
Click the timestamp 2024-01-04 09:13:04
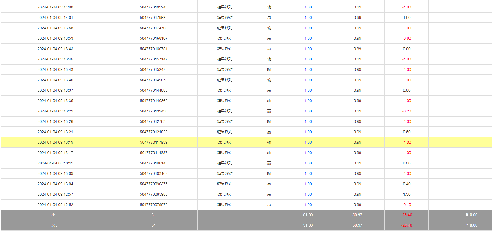(x=55, y=184)
